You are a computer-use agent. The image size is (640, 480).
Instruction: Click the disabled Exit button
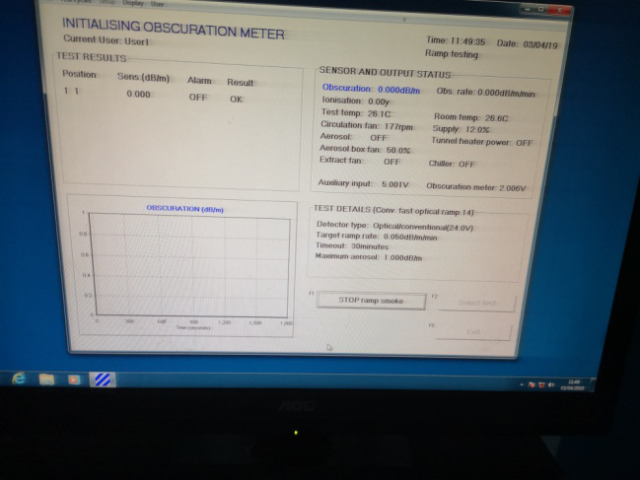(x=474, y=332)
